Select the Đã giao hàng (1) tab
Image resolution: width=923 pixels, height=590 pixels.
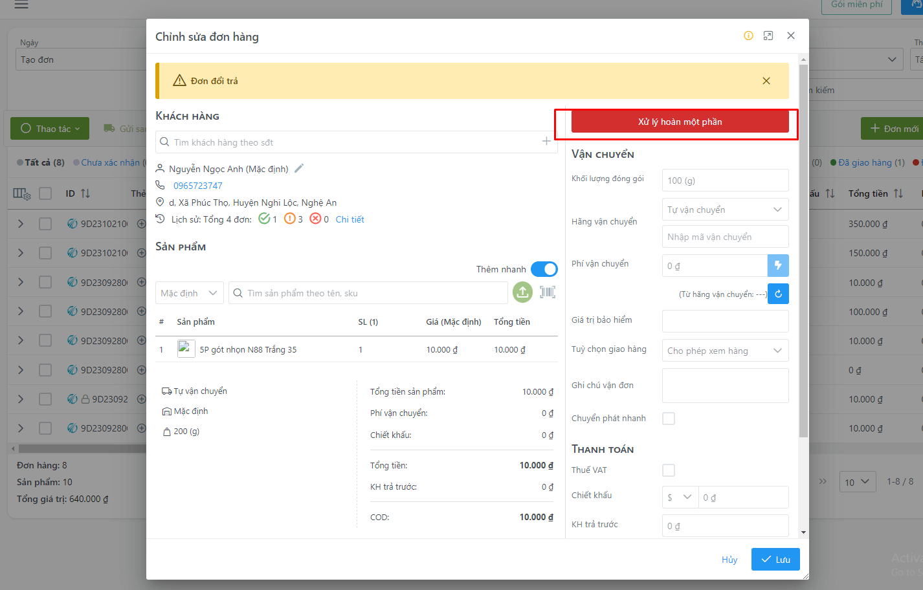click(x=867, y=162)
